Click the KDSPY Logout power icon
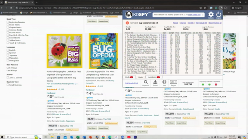248x139 pixels. pyautogui.click(x=219, y=15)
